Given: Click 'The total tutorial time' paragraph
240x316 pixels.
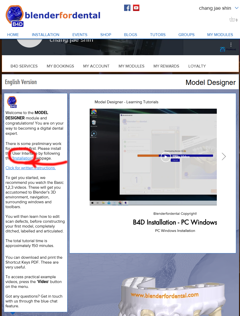Looking at the screenshot, I should (30, 243).
